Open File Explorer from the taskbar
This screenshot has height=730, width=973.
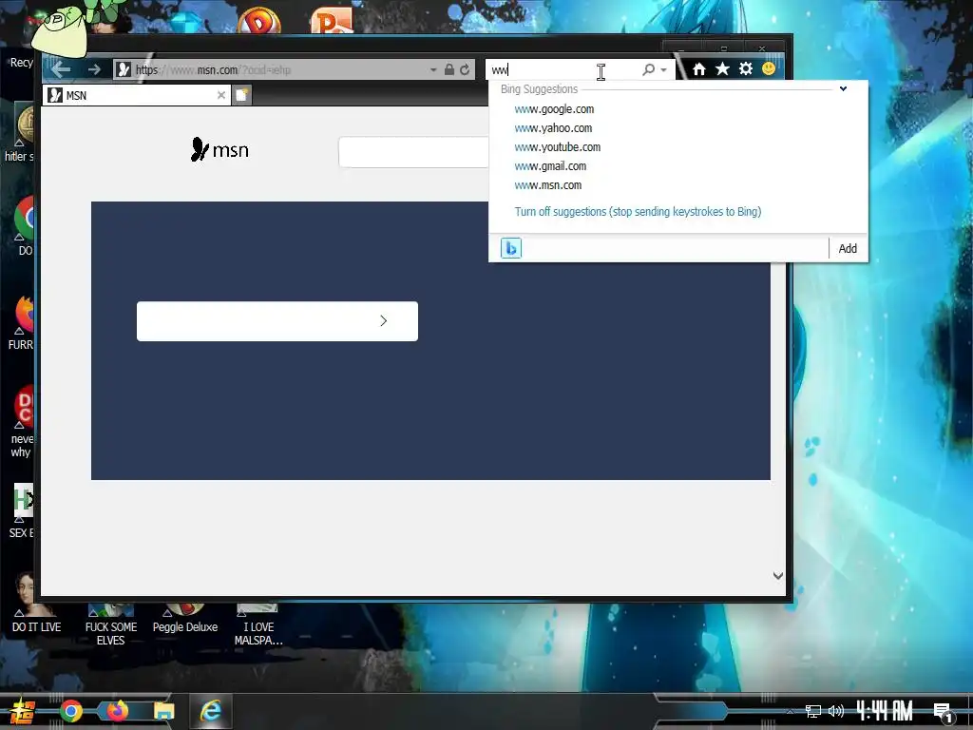pos(163,711)
